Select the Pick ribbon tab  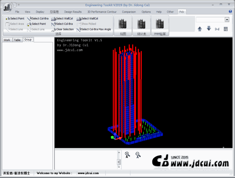pos(181,12)
